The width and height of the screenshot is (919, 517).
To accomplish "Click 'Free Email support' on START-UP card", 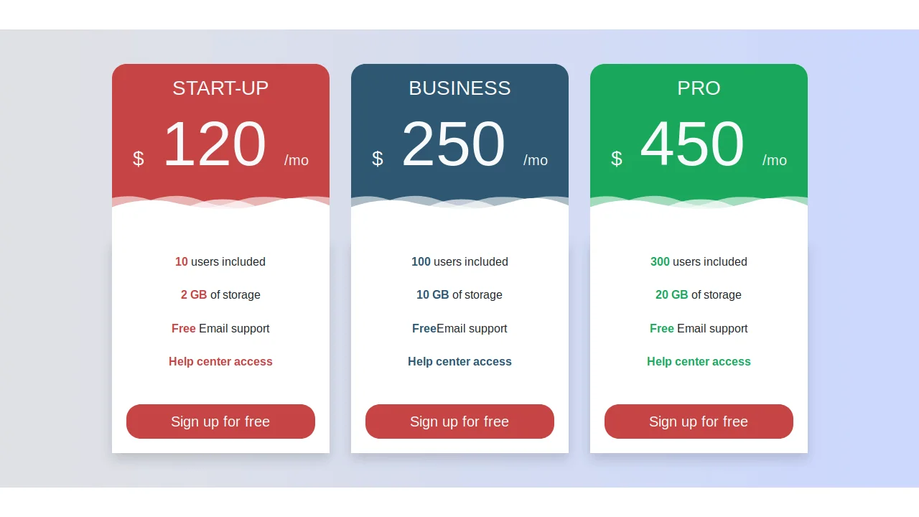I will (220, 328).
